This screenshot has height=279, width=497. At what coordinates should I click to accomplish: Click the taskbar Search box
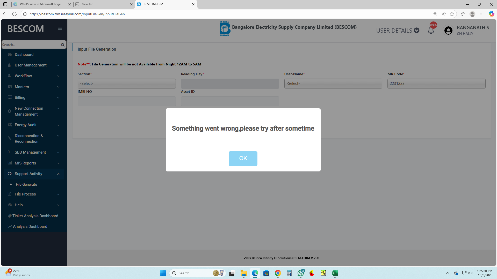coord(197,273)
